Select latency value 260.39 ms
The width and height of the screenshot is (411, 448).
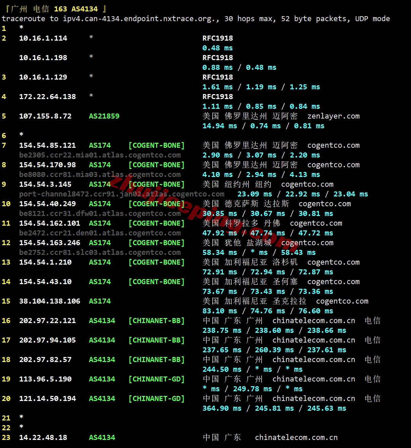(x=274, y=350)
